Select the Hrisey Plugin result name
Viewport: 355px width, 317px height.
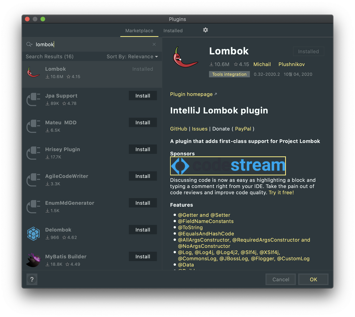click(62, 150)
